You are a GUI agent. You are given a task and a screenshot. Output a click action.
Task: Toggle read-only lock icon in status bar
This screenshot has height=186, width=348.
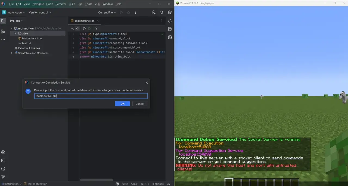coord(169,184)
